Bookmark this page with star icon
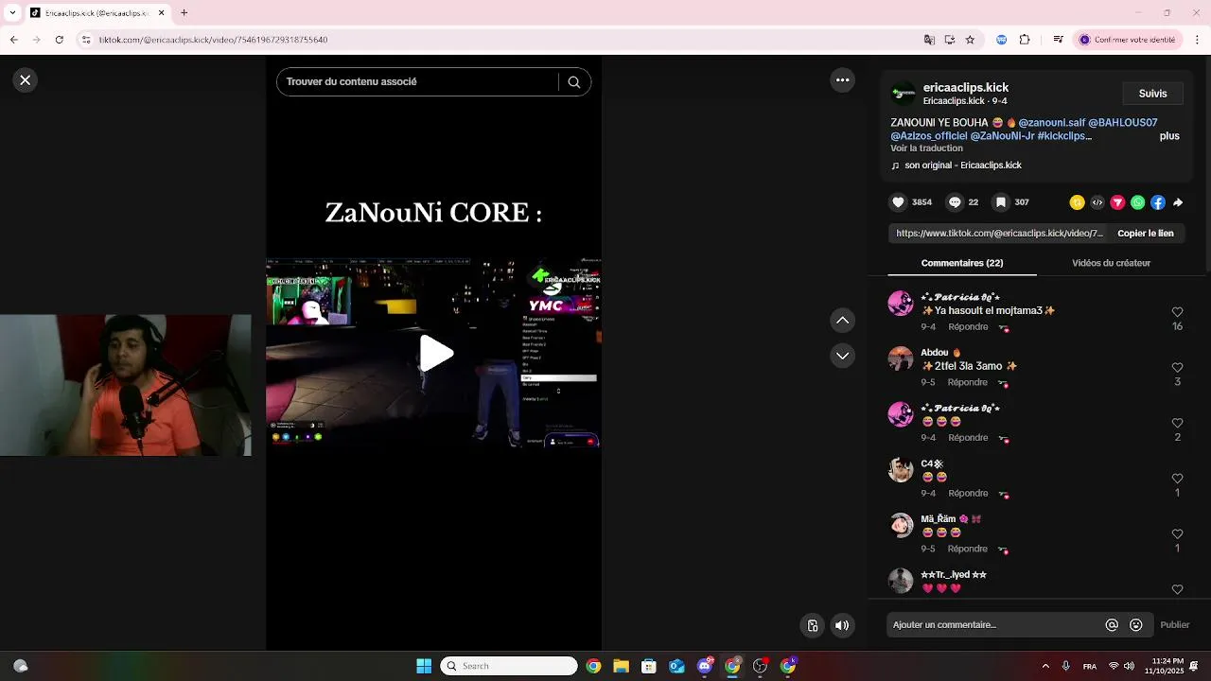Viewport: 1211px width, 681px height. pos(970,40)
